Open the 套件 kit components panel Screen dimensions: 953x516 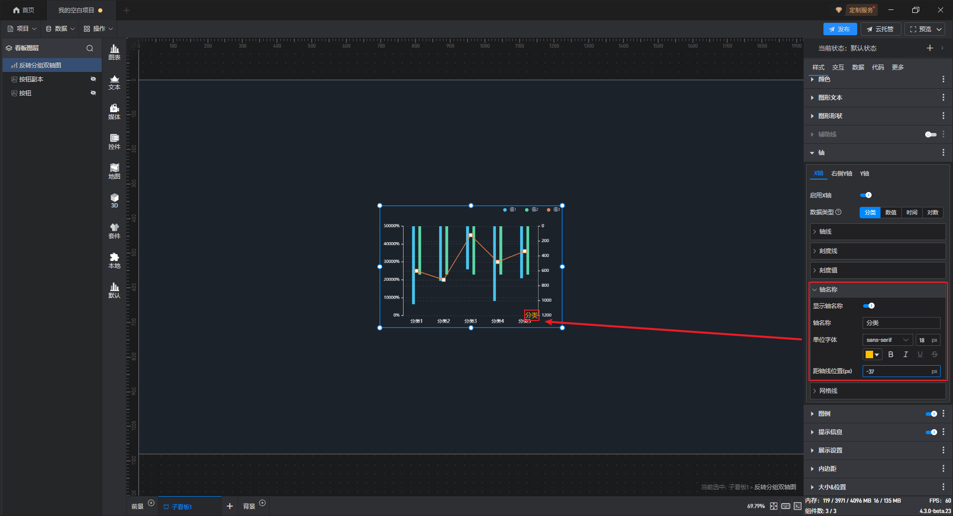tap(114, 231)
